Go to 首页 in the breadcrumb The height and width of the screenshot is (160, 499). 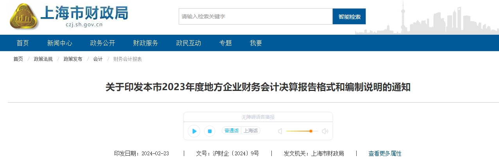(18, 59)
